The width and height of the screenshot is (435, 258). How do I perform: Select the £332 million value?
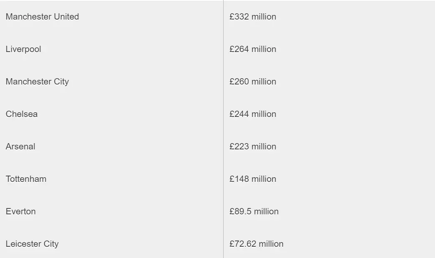(x=253, y=17)
